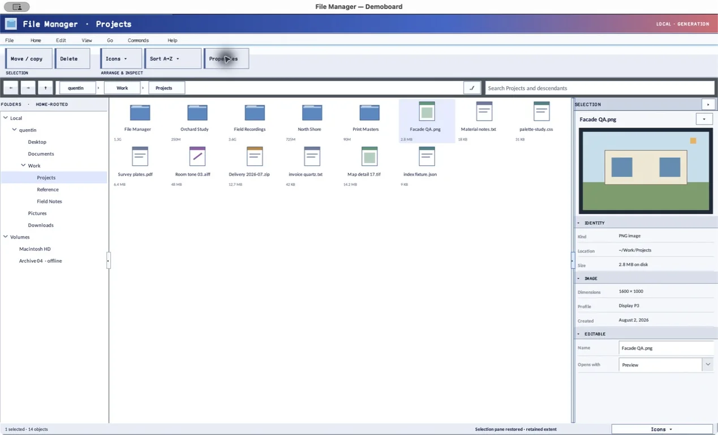The width and height of the screenshot is (718, 435).
Task: Select the Room tone 03.aiff icon
Action: tap(197, 156)
